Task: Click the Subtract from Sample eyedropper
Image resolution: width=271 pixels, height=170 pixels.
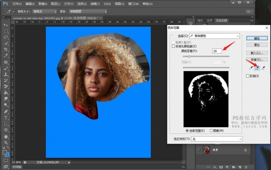Action: tap(264, 68)
